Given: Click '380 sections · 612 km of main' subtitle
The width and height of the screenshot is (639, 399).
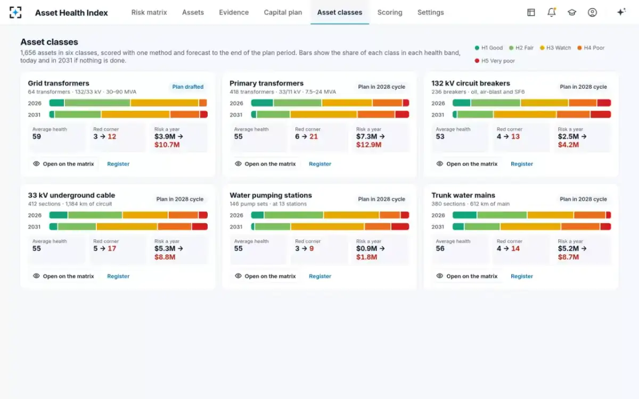Looking at the screenshot, I should 470,204.
